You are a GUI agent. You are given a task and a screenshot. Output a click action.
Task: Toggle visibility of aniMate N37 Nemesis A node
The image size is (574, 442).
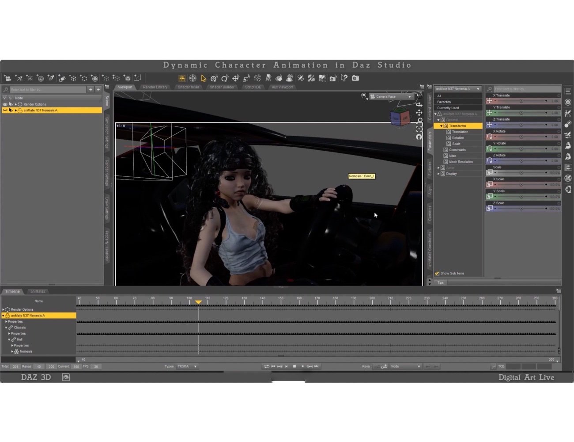pos(5,110)
